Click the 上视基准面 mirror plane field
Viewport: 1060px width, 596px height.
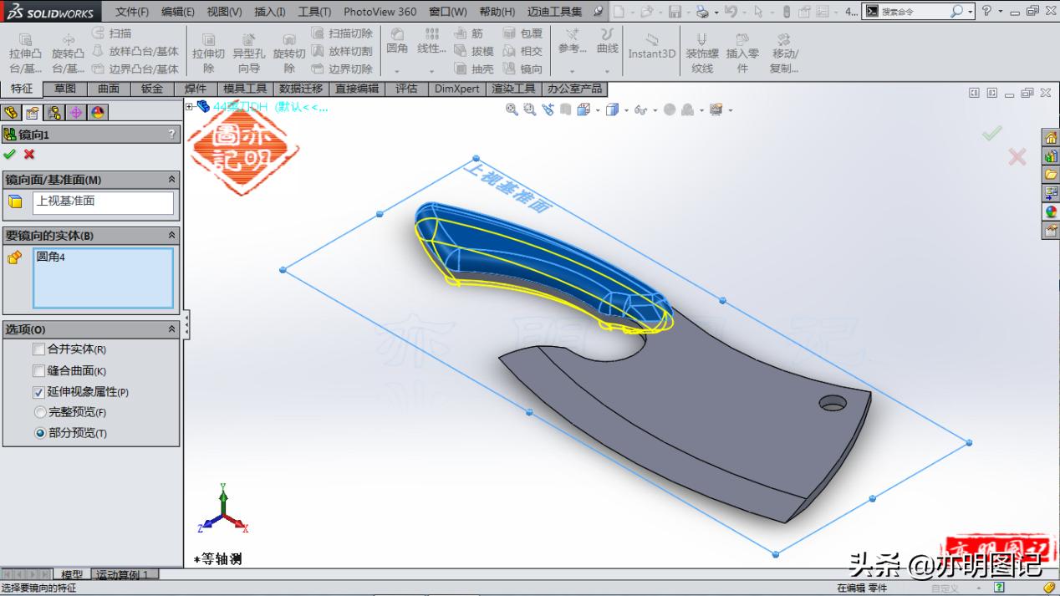tap(104, 202)
